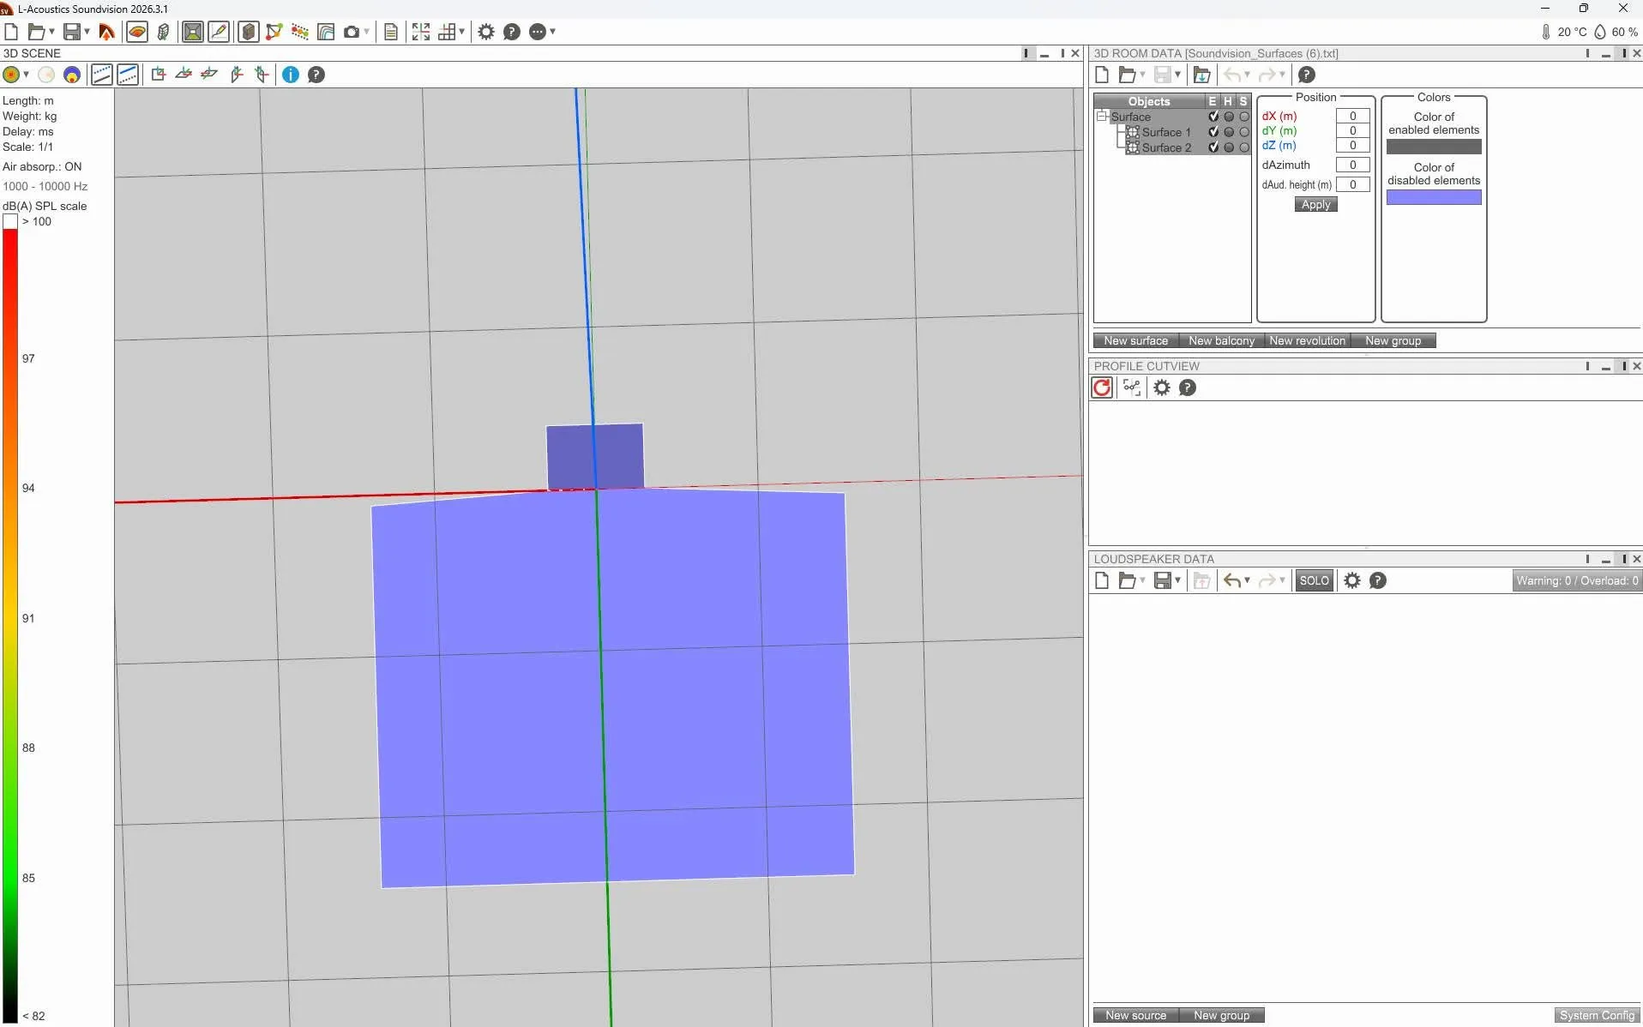
Task: Click the Profile Cutview red refresh icon
Action: pyautogui.click(x=1102, y=387)
